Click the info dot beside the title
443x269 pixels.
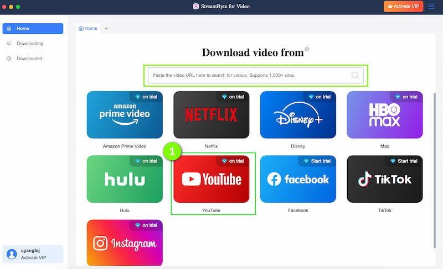click(307, 49)
